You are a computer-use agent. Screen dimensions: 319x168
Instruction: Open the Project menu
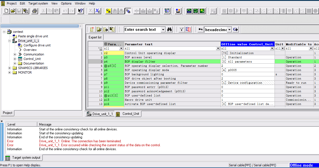pyautogui.click(x=12, y=3)
